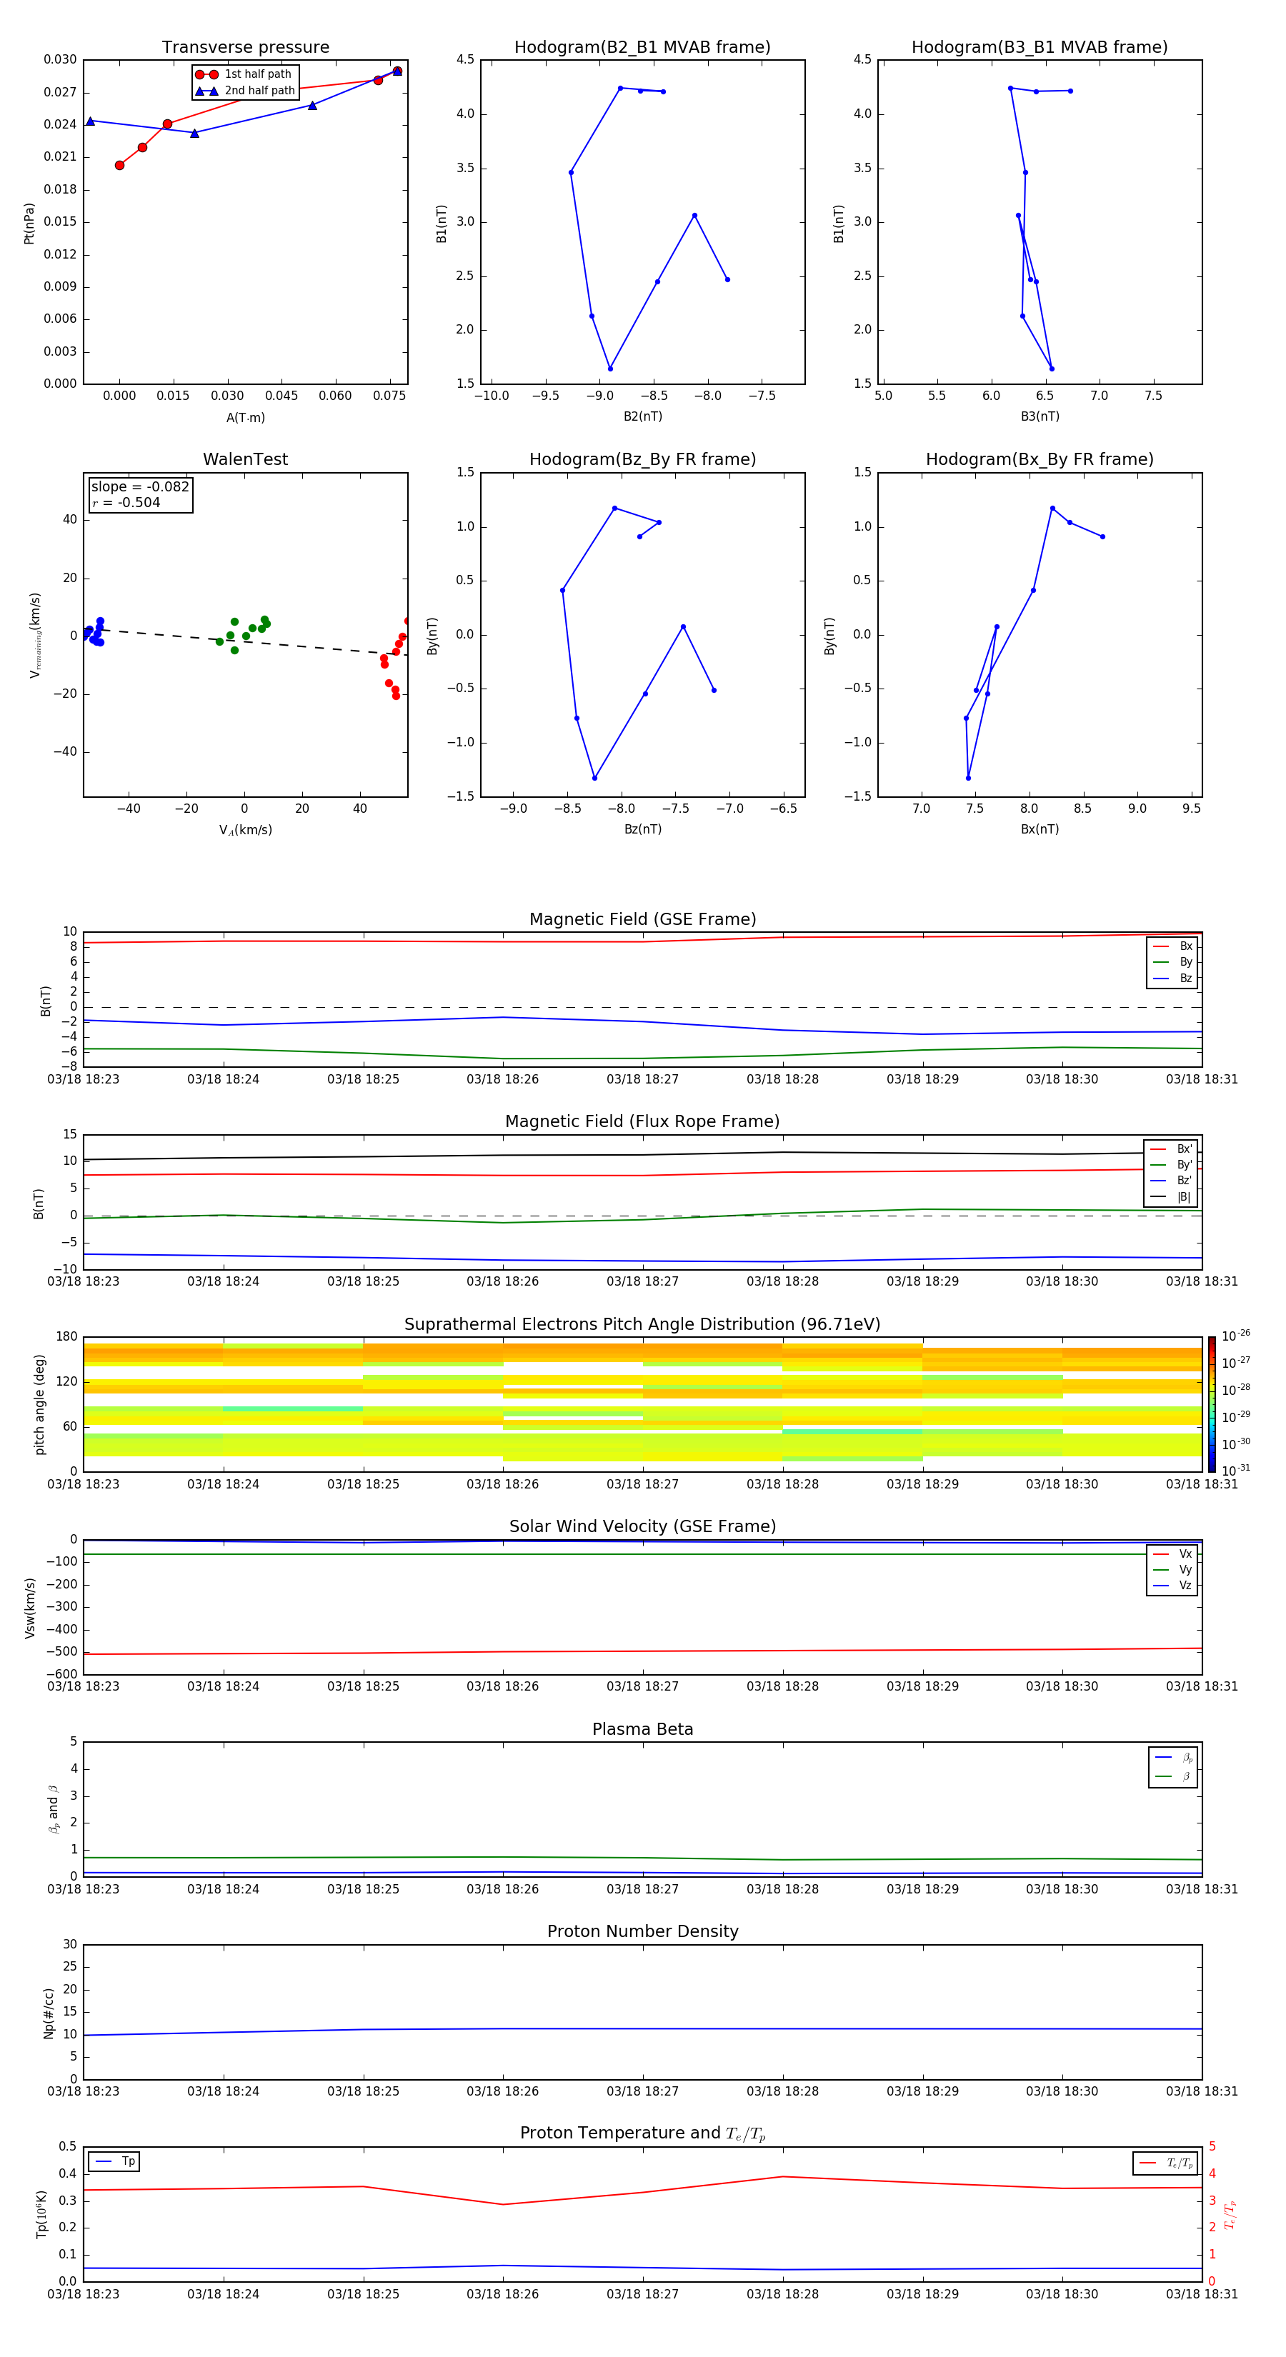This screenshot has height=2357, width=1286.
Task: Click the beta-p legend entry in Plasma Beta
Action: (x=1172, y=1758)
